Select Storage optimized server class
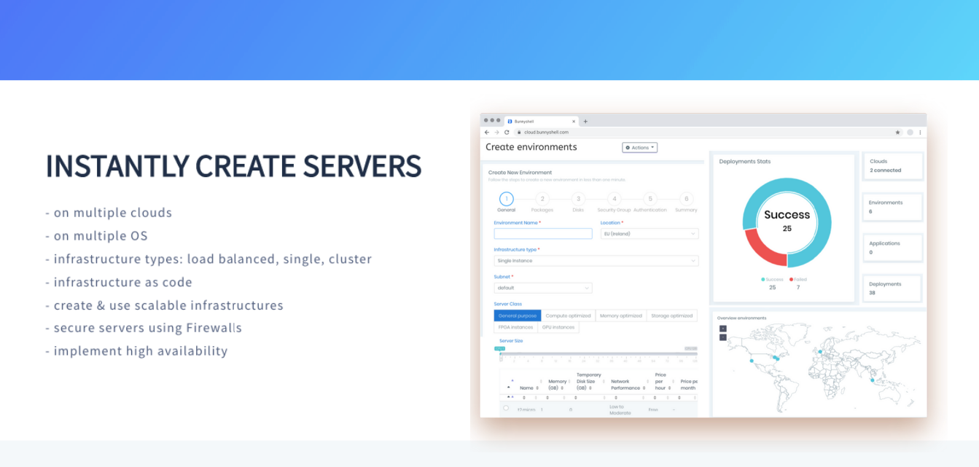The height and width of the screenshot is (467, 979). [x=672, y=315]
